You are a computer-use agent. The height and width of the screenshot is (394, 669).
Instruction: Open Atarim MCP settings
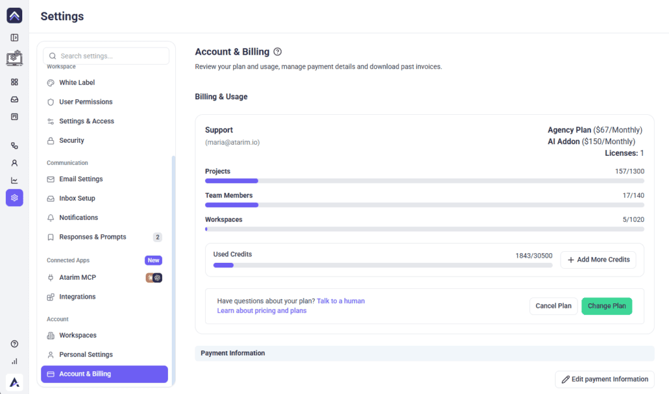105,277
